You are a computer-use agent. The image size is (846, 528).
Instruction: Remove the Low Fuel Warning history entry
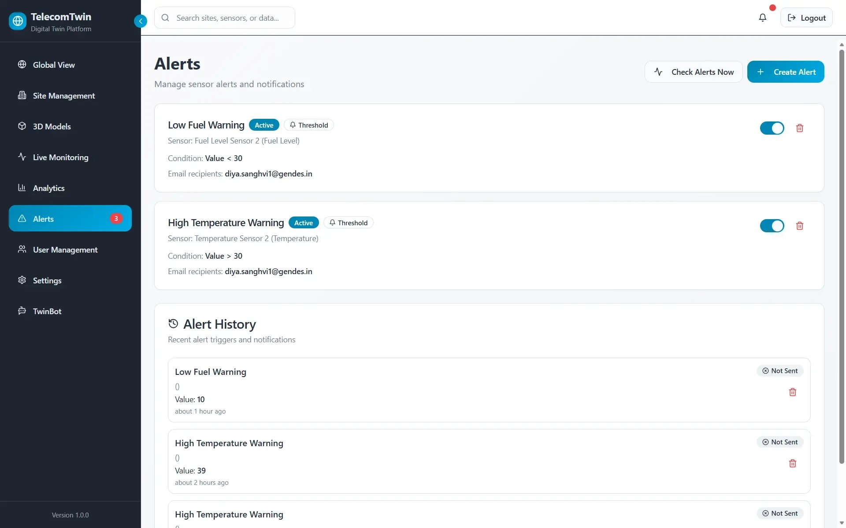792,392
